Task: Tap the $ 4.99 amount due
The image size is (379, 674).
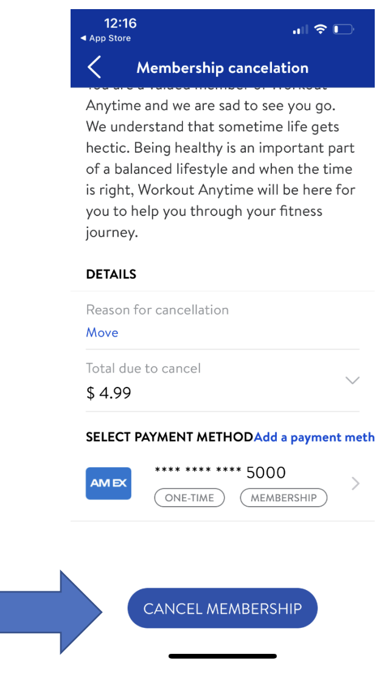Action: 109,393
